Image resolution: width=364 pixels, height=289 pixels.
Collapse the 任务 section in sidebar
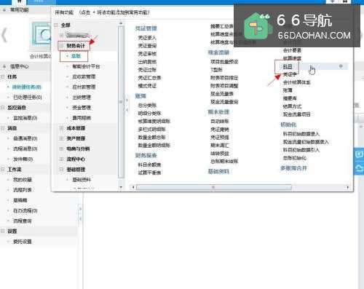[x=3, y=76]
